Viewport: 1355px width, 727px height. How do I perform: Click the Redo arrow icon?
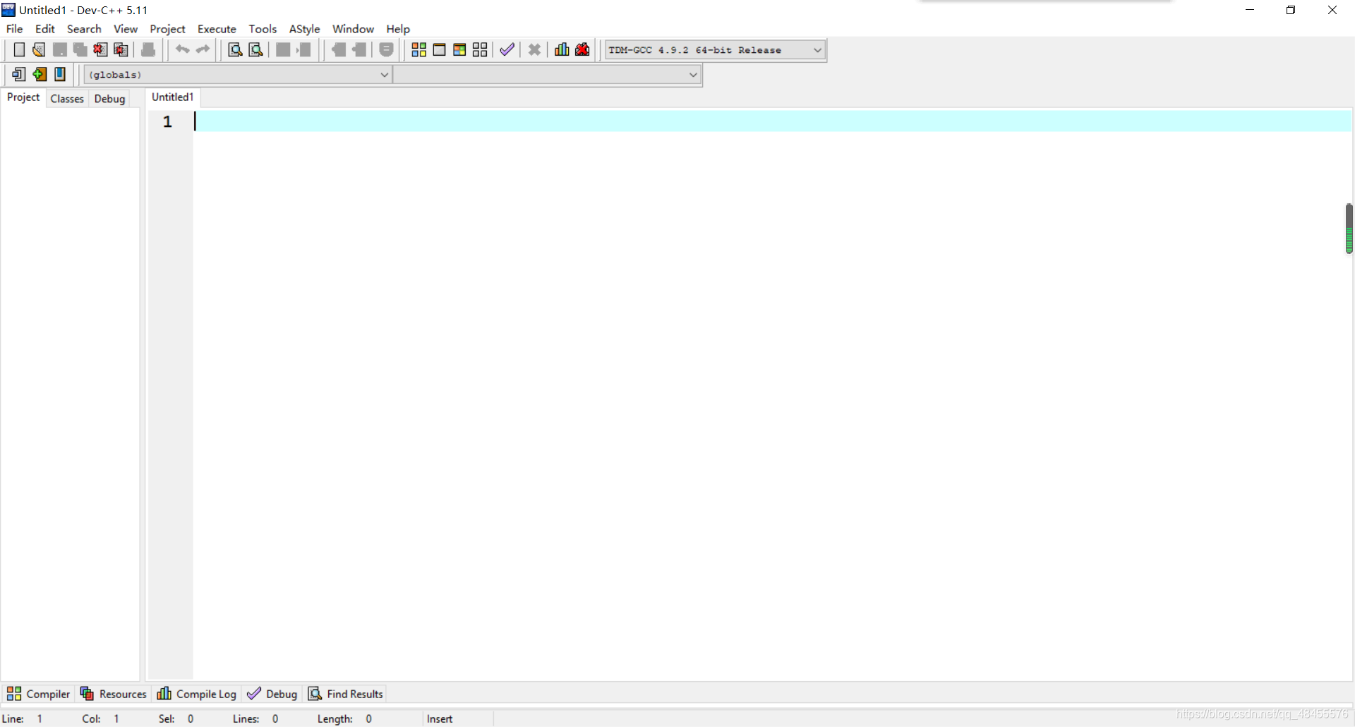click(203, 49)
